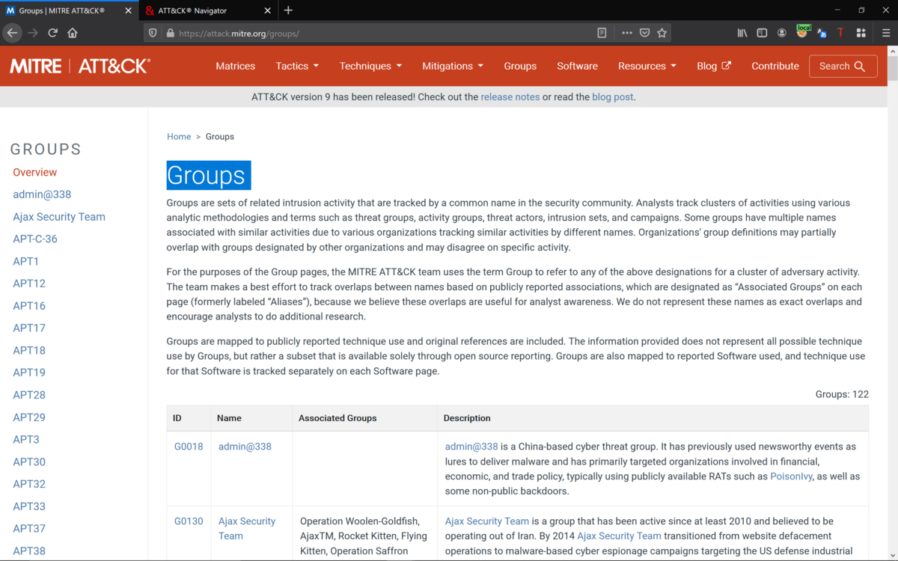This screenshot has height=561, width=898.
Task: Open Ajax Security Team in sidebar
Action: coord(59,217)
